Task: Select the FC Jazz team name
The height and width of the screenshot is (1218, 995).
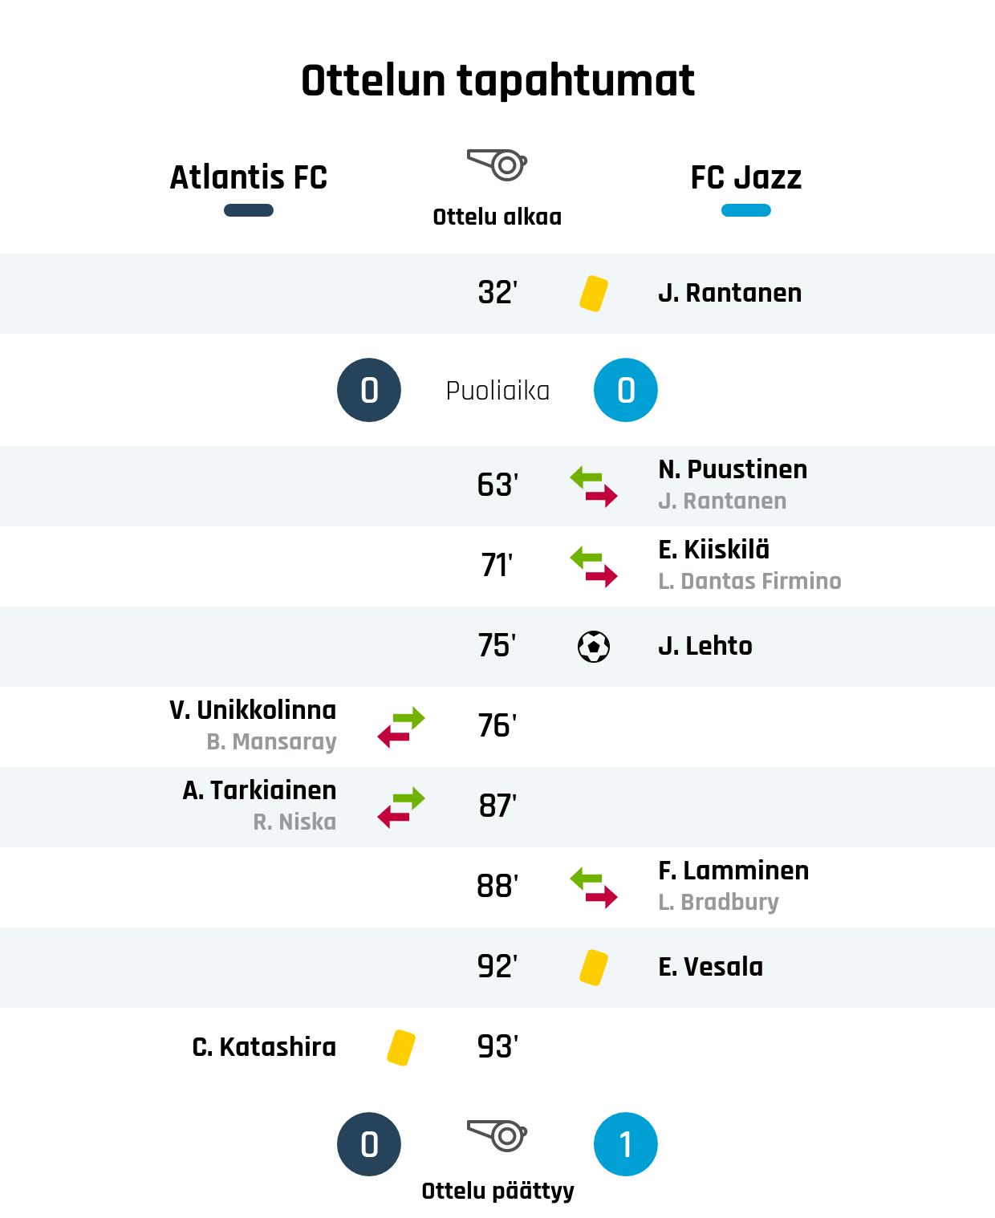Action: (746, 177)
